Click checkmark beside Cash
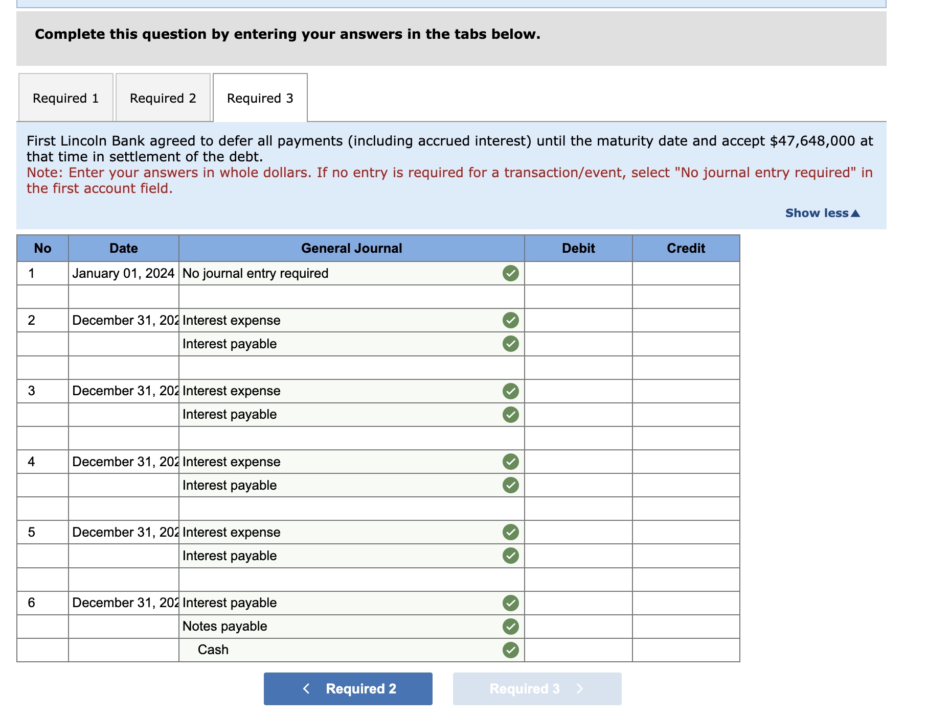This screenshot has width=950, height=720. (510, 650)
